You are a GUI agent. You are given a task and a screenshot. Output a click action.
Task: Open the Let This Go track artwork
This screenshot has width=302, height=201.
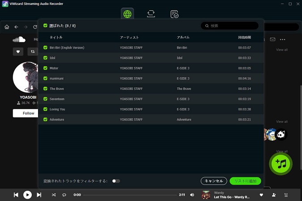tap(206, 195)
